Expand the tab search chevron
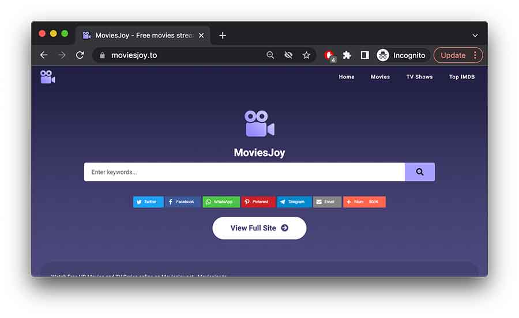 coord(475,35)
